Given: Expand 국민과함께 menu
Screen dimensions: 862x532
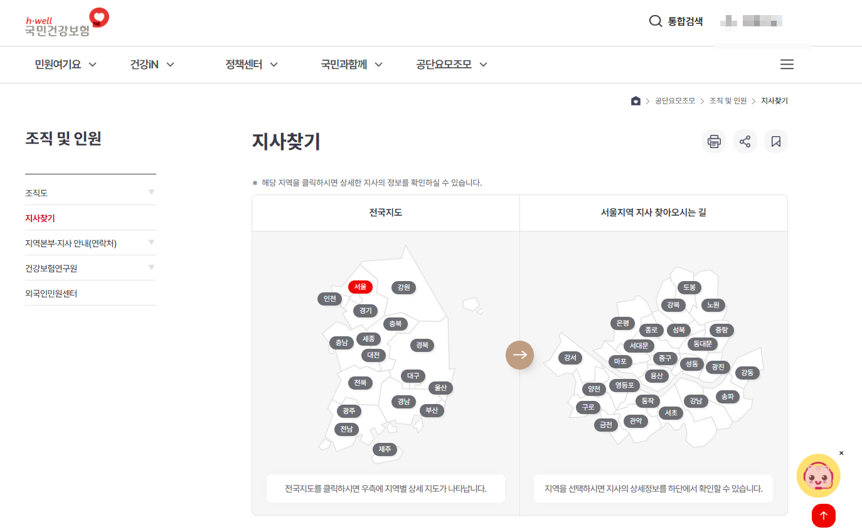Looking at the screenshot, I should 351,64.
